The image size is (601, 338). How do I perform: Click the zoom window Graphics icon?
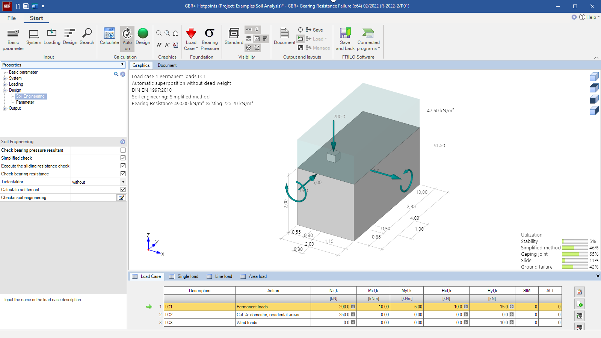coord(167,33)
